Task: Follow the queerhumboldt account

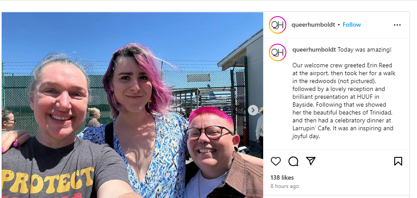Action: (x=351, y=25)
